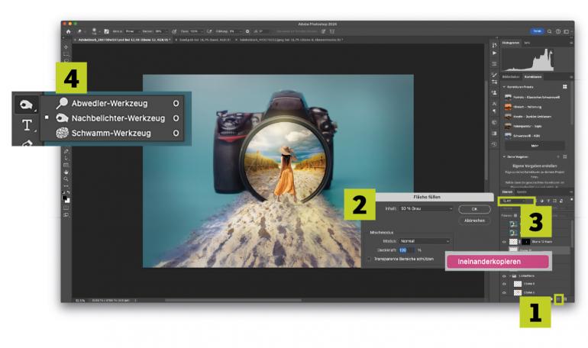
Task: Select the Type tool with T icon
Action: 27,126
